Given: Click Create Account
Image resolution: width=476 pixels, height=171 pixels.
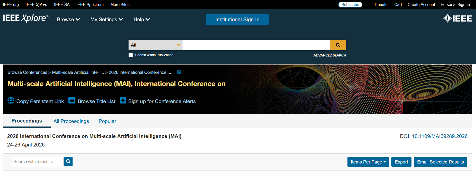Looking at the screenshot, I should coord(421,4).
